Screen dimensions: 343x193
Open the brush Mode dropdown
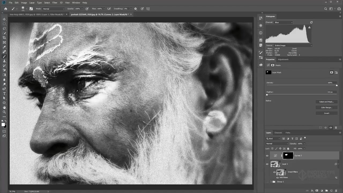pos(54,9)
